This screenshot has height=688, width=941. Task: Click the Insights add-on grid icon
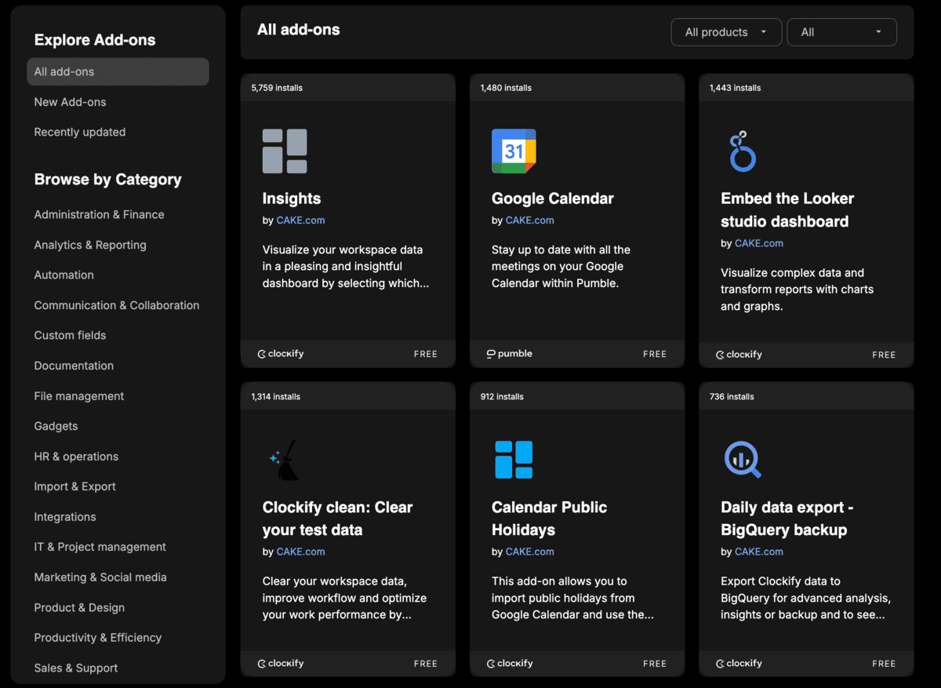[285, 151]
